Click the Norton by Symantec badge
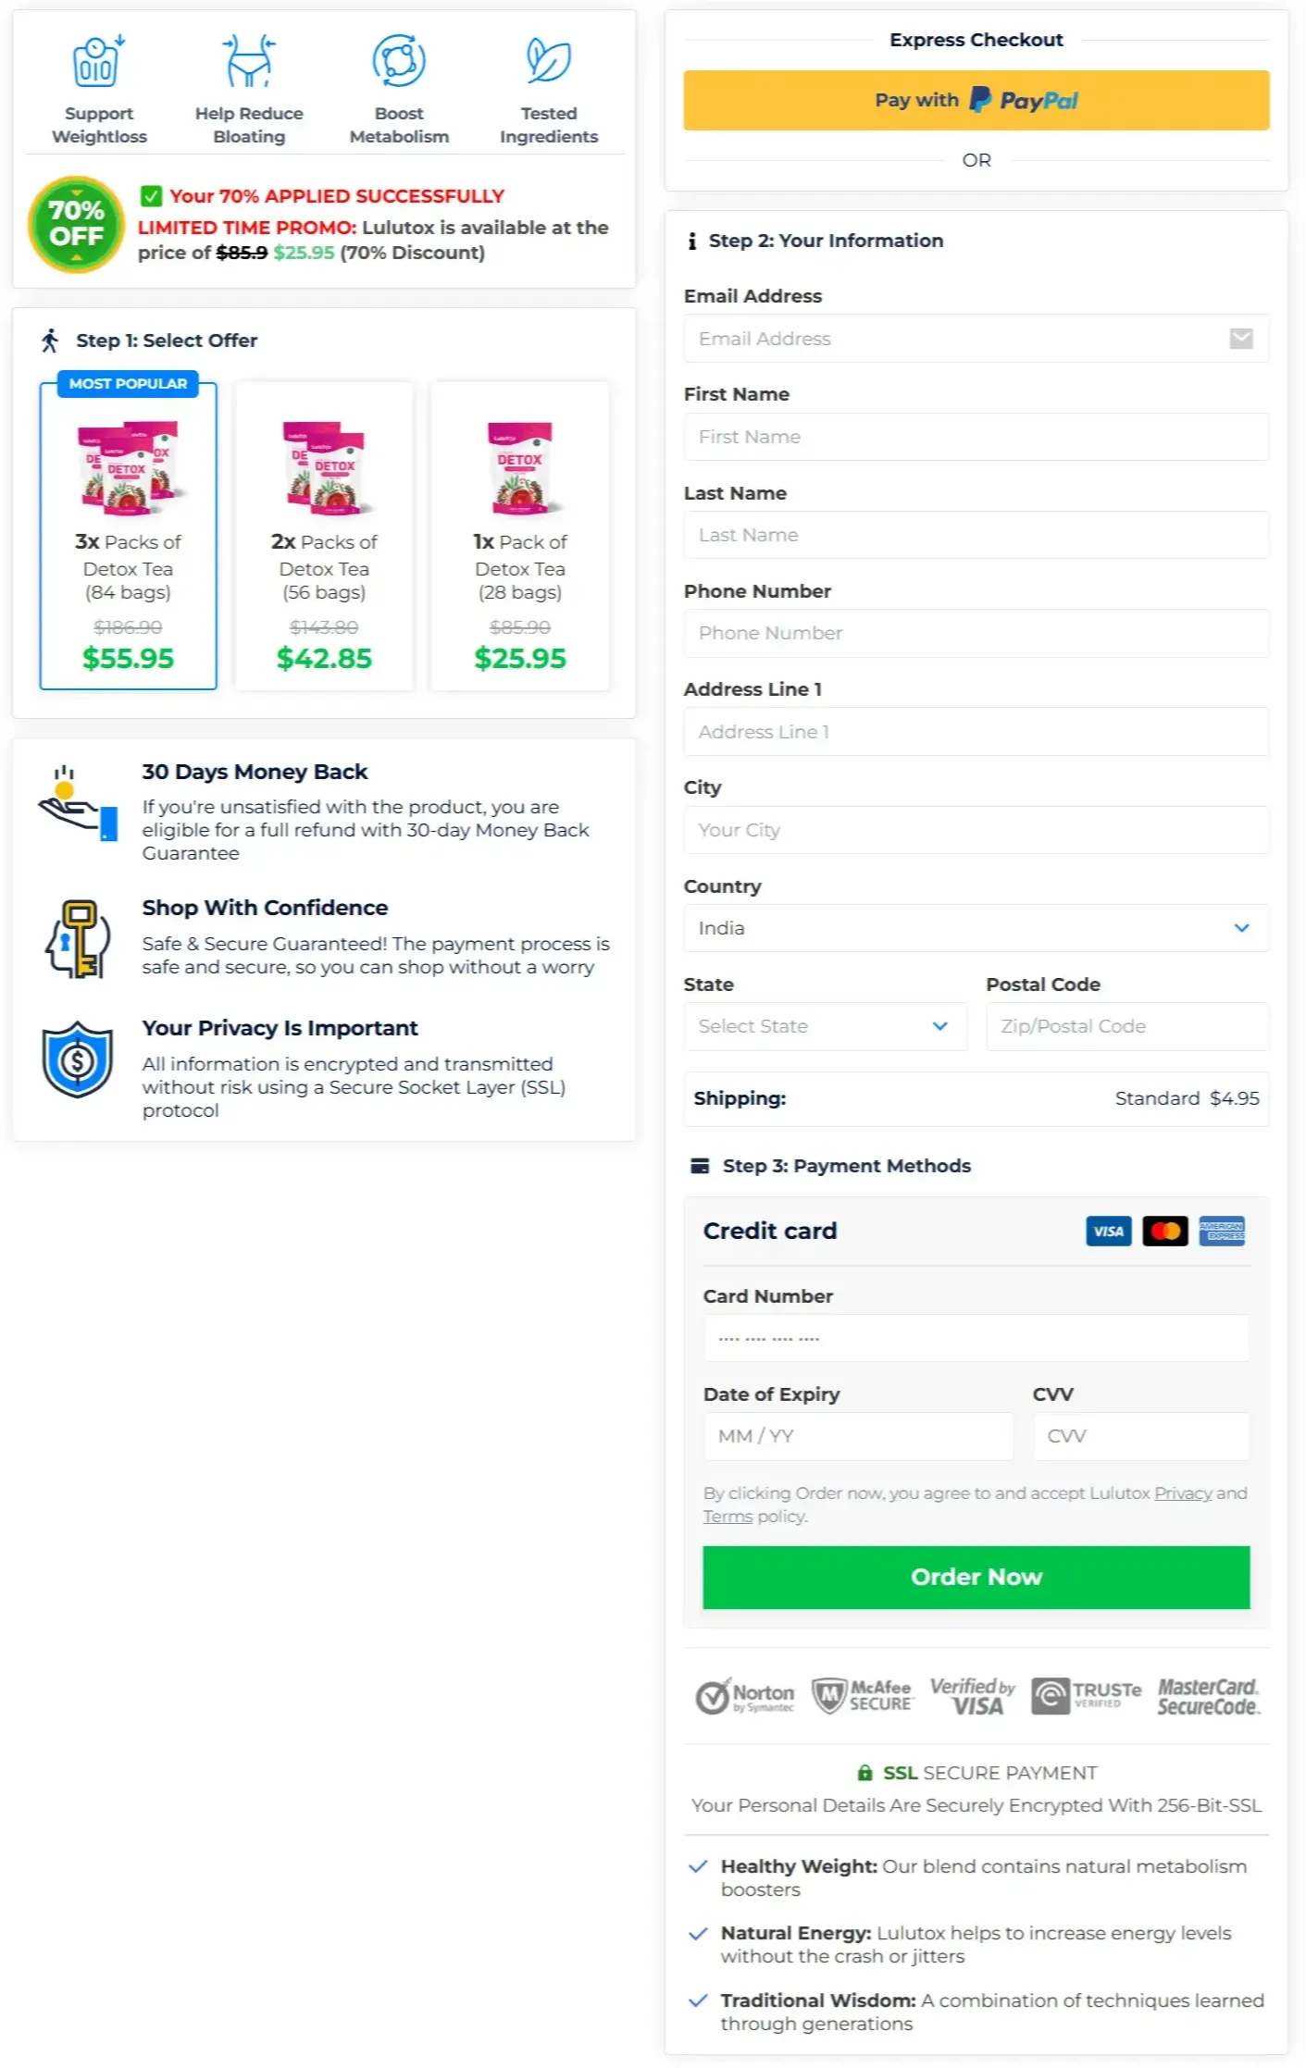 point(747,1695)
